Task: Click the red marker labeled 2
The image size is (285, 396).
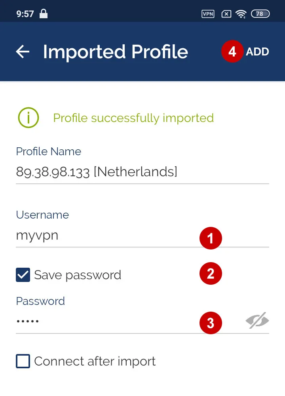Action: (x=211, y=273)
